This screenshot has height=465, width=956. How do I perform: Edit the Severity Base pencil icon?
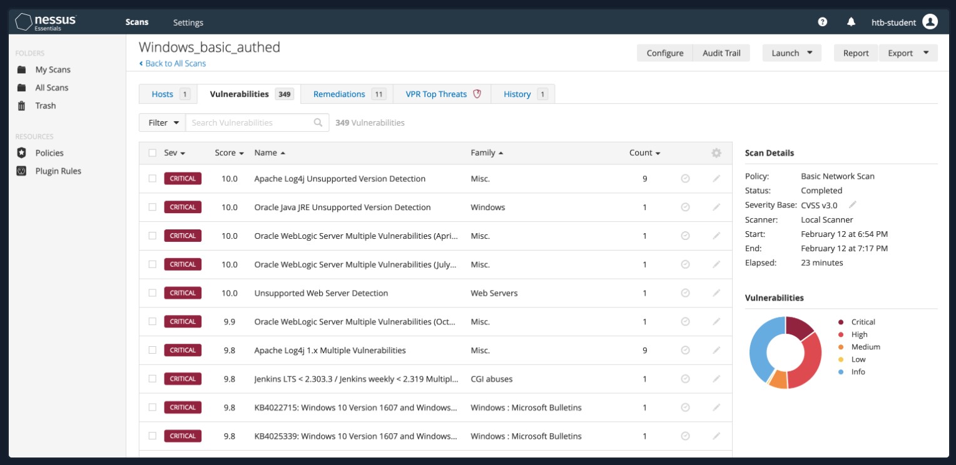click(852, 204)
